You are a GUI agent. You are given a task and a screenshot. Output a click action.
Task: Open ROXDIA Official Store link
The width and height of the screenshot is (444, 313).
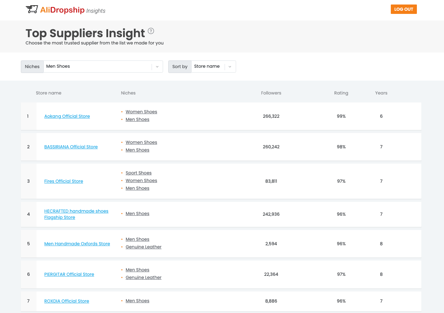(67, 301)
